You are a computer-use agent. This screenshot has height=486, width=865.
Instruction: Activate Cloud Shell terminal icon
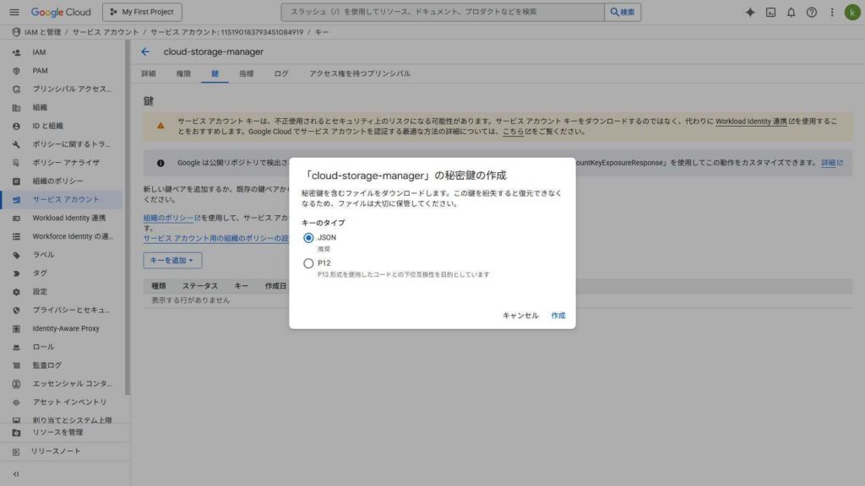coord(770,12)
